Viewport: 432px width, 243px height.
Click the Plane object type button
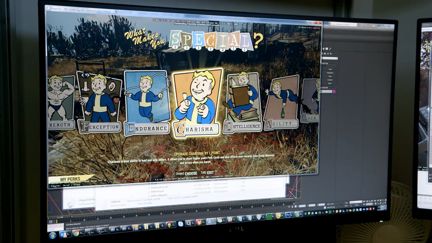330,83
